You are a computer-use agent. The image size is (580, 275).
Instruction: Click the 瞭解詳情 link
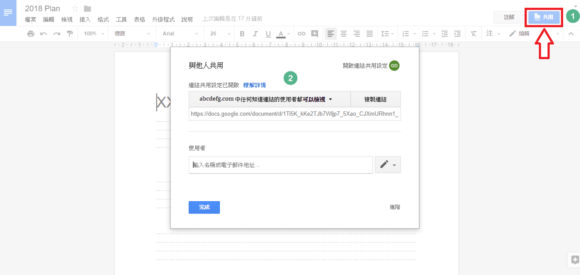pos(255,85)
